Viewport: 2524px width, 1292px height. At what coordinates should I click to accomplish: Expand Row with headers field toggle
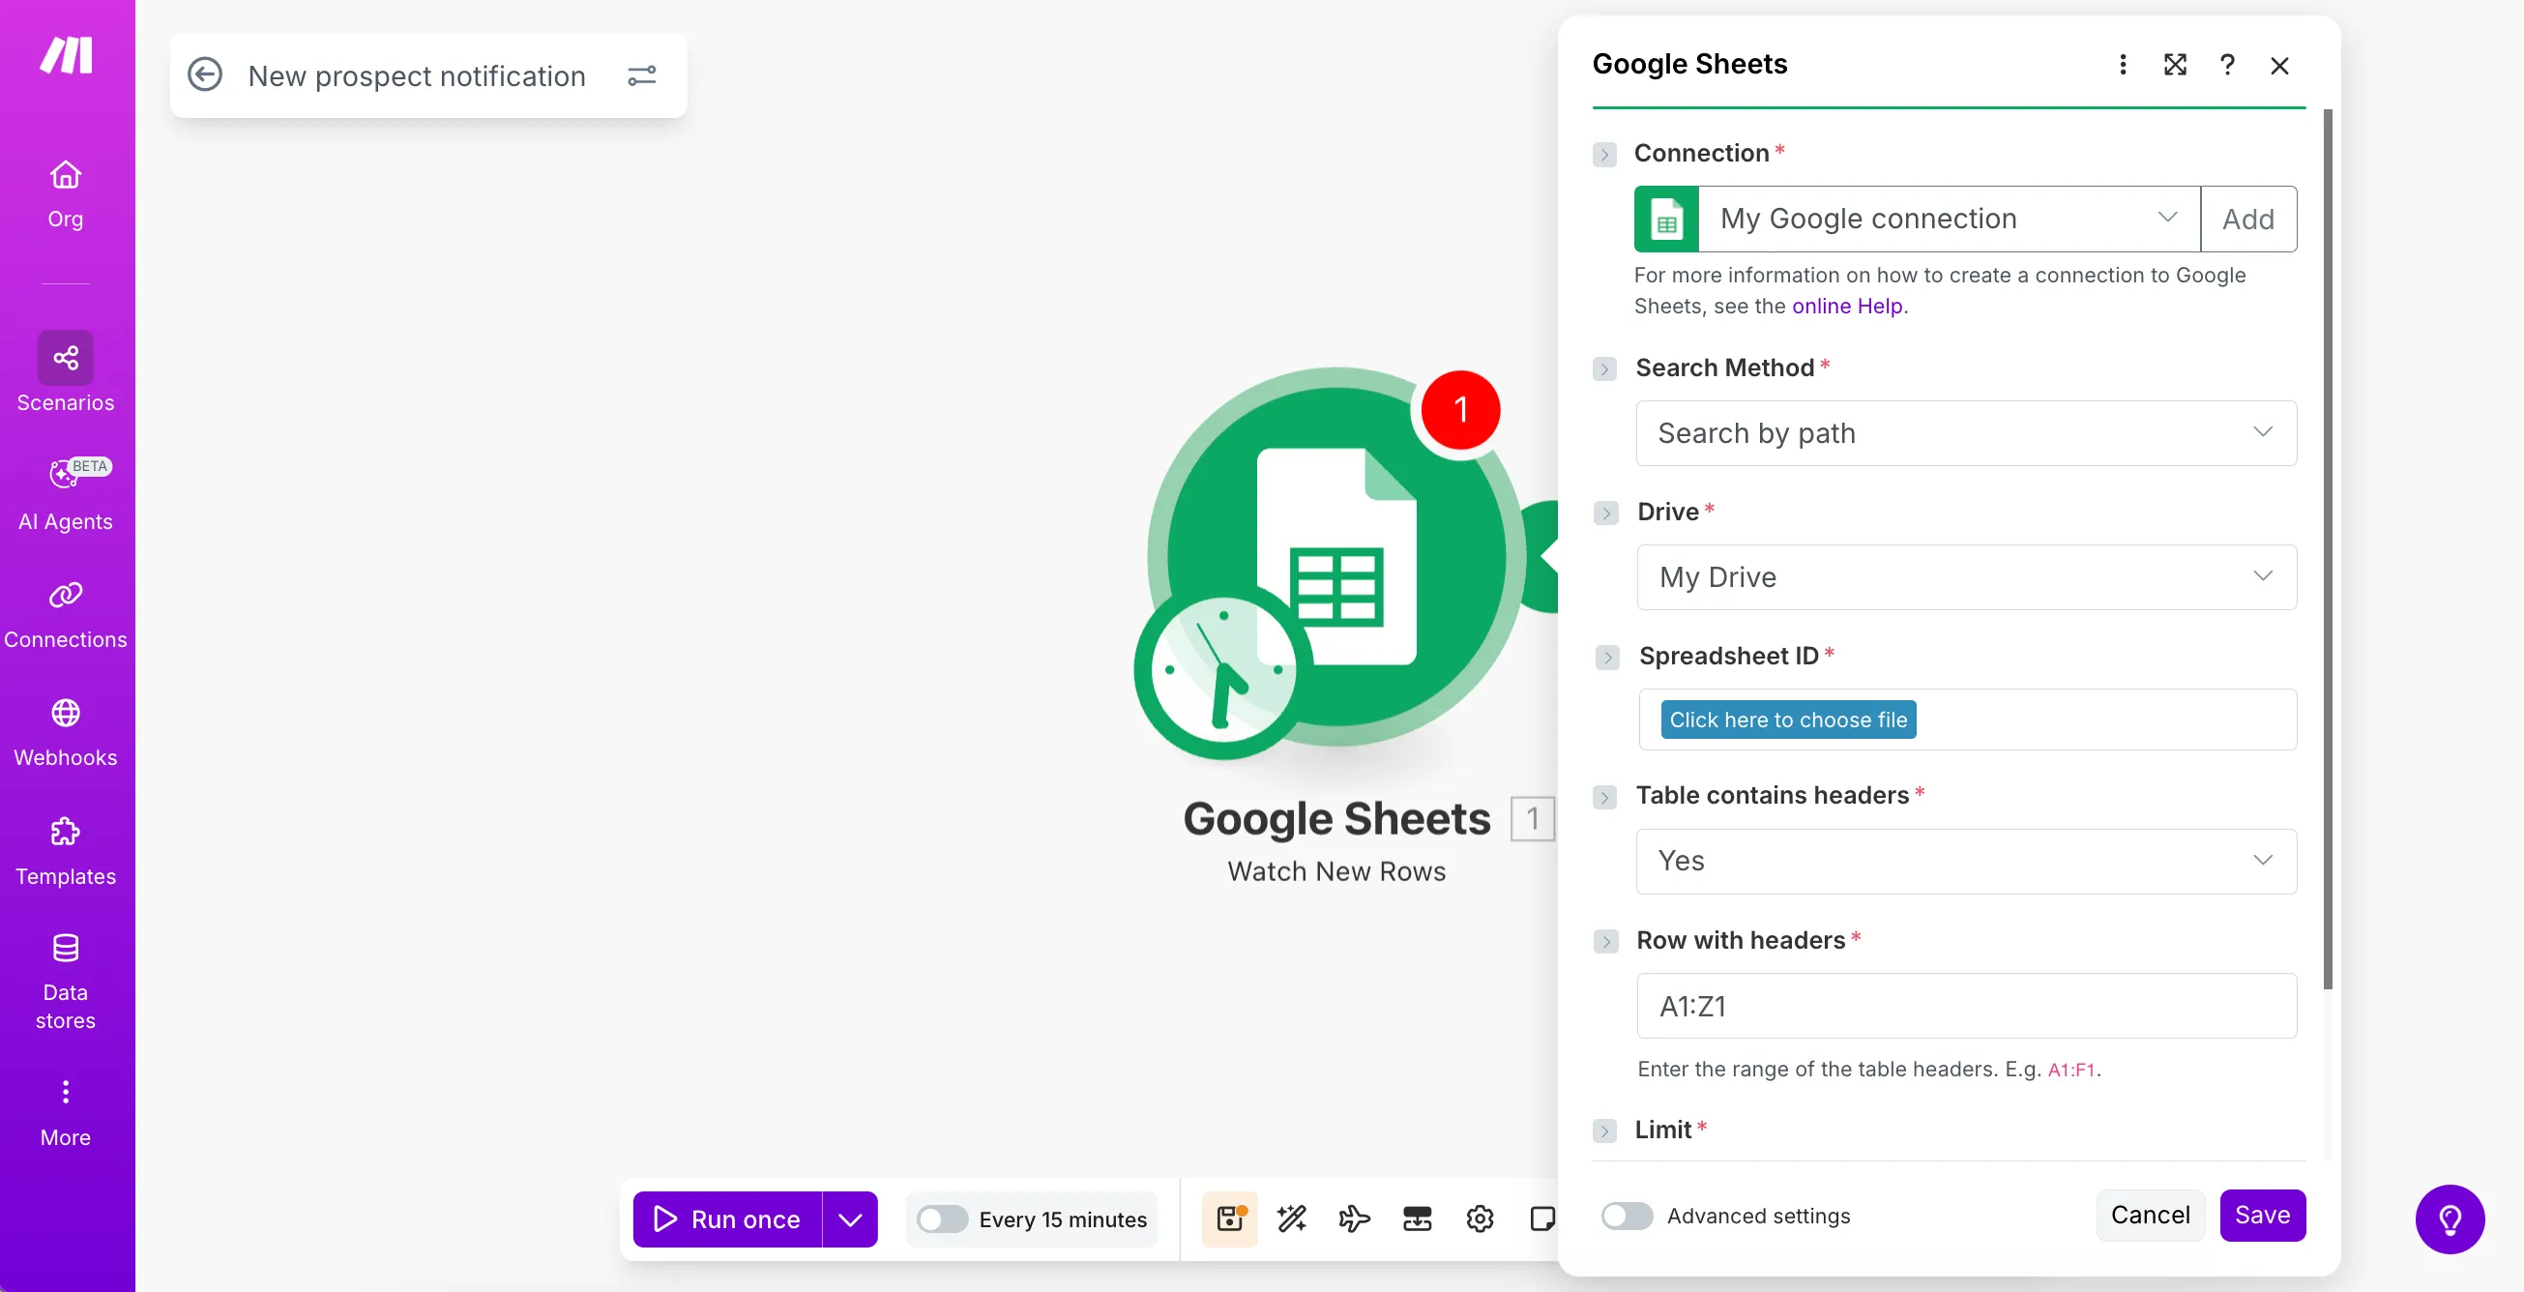(x=1605, y=941)
